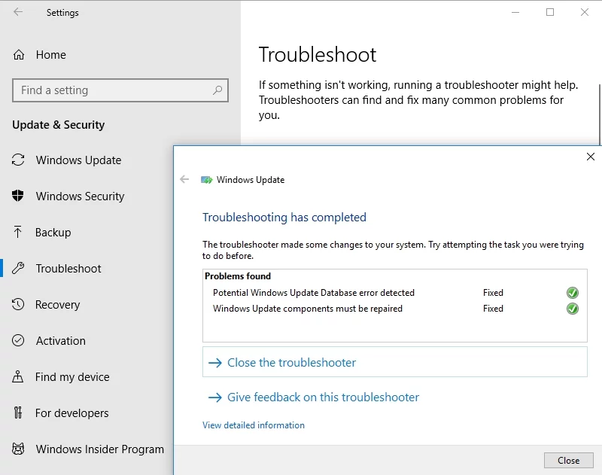Go back using the Settings back arrow

coord(18,13)
